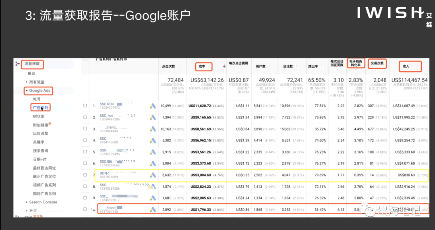Screen dimensions: 435x230
Task: Collapse the Google Ads tree section
Action: click(27, 91)
